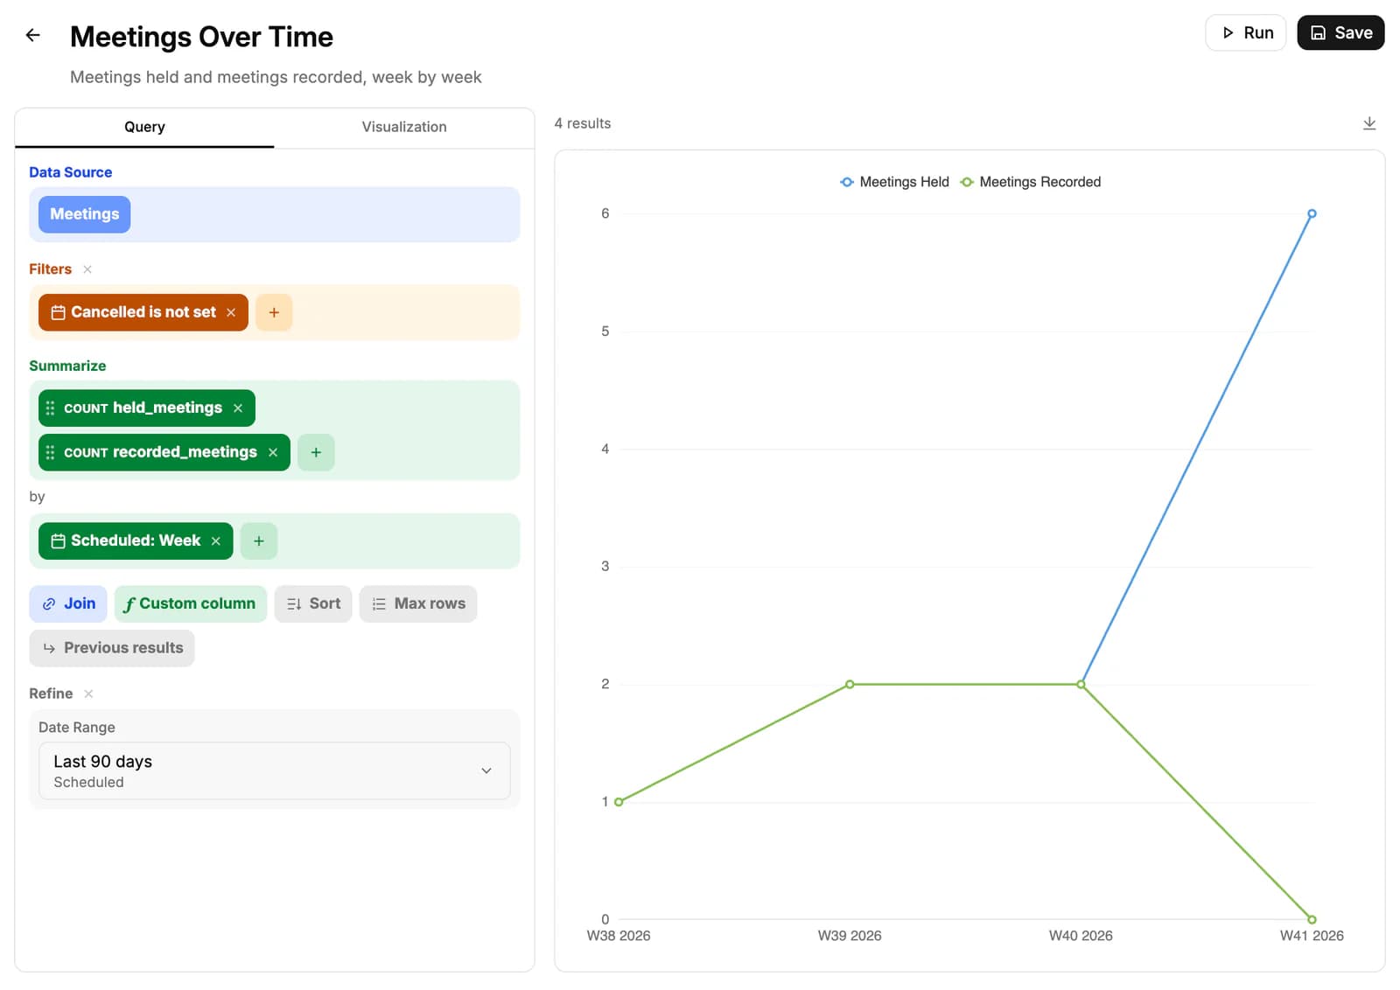The height and width of the screenshot is (990, 1400).
Task: Open the Last 90 days date range dropdown
Action: click(275, 770)
